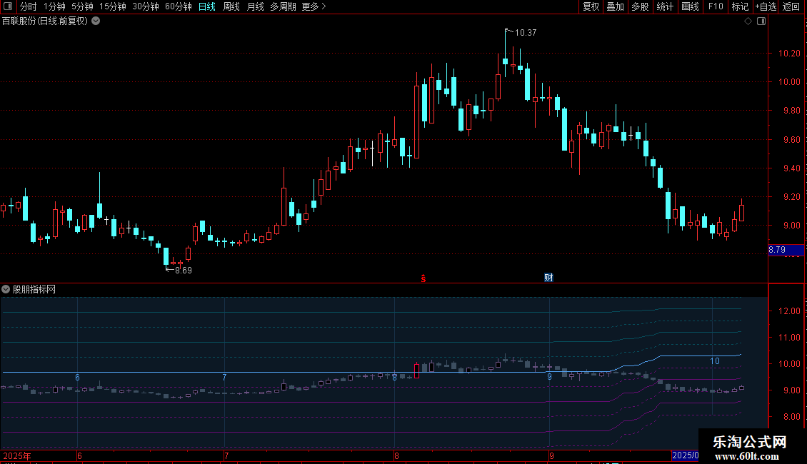Click the highlighted 2025/0 date box
This screenshot has width=807, height=464.
pos(685,455)
